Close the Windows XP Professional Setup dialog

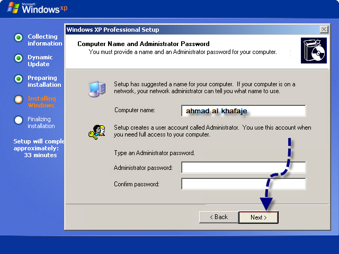tap(324, 30)
